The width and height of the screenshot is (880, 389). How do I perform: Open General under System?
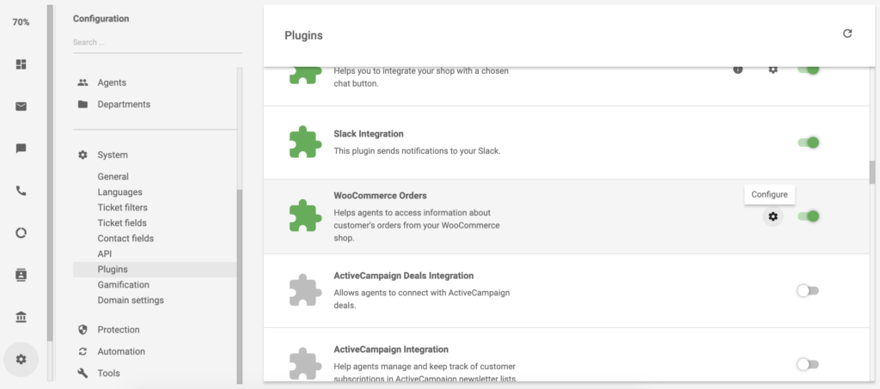(x=113, y=177)
